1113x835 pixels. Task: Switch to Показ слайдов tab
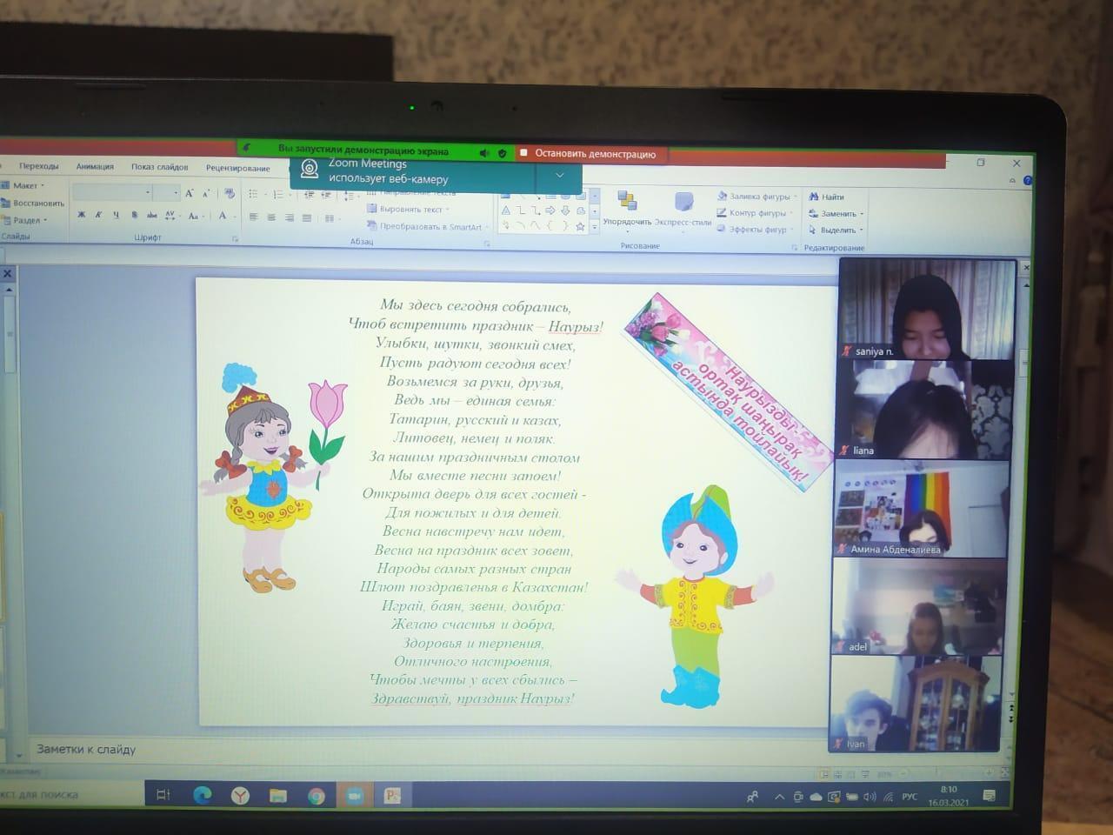pos(159,167)
